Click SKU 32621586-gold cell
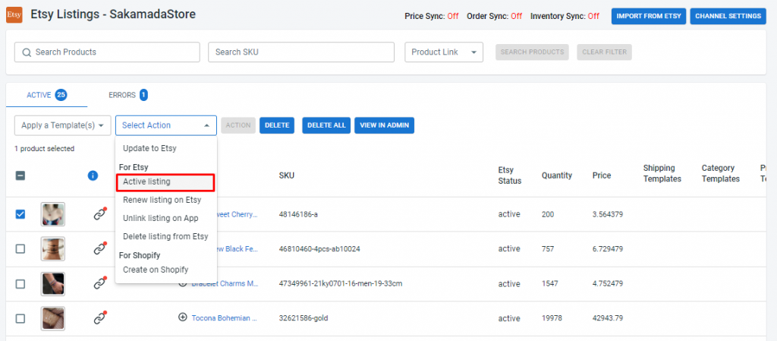The image size is (777, 341). click(x=304, y=318)
